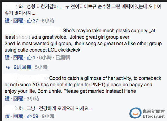The height and width of the screenshot is (121, 167).
Task: Click the ETtoday smiley logo
Action: click(135, 113)
